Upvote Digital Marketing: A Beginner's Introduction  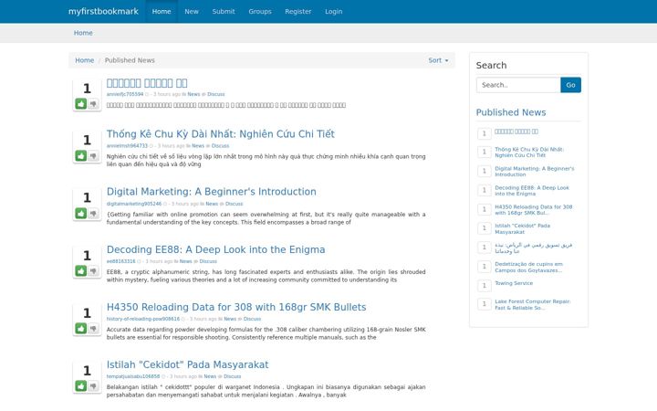coord(81,214)
